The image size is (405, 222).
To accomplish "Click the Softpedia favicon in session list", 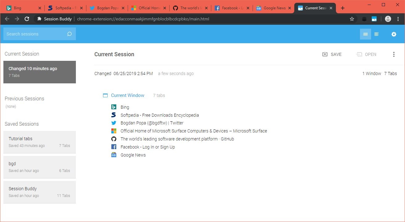I will (114, 115).
